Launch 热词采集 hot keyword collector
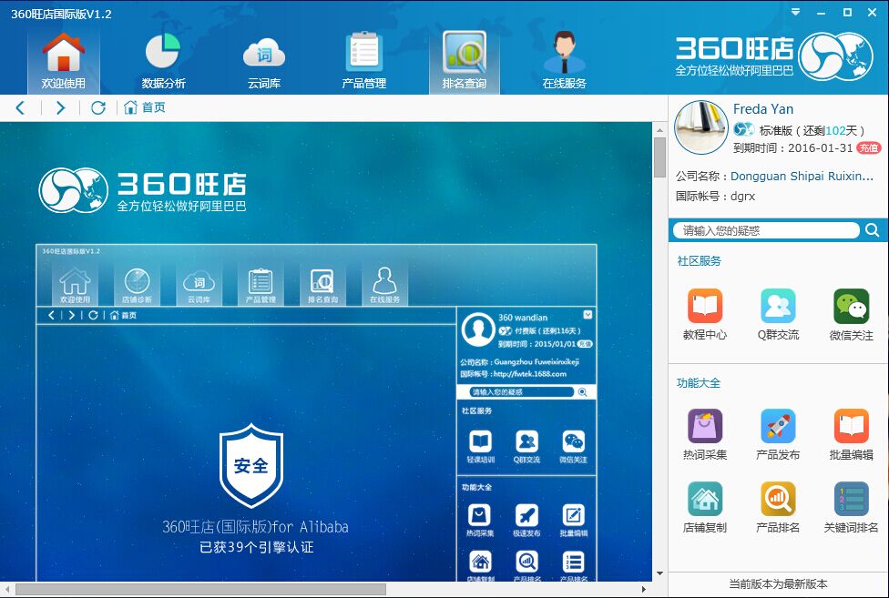Screen dimensions: 889x598 [x=705, y=434]
